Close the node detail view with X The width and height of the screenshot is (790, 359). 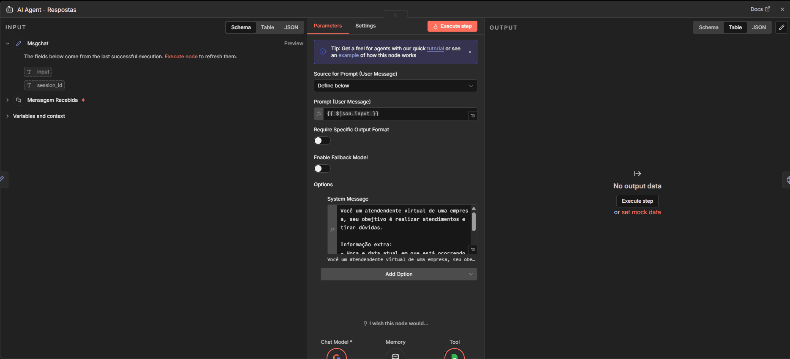[782, 9]
